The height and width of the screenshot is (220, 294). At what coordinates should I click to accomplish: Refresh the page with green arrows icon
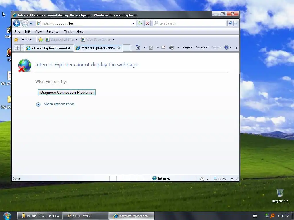[x=140, y=23]
